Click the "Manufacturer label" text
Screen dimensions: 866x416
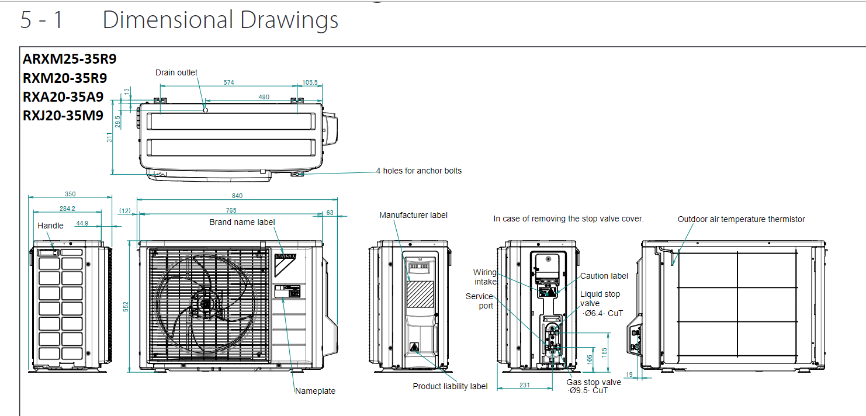tap(413, 215)
